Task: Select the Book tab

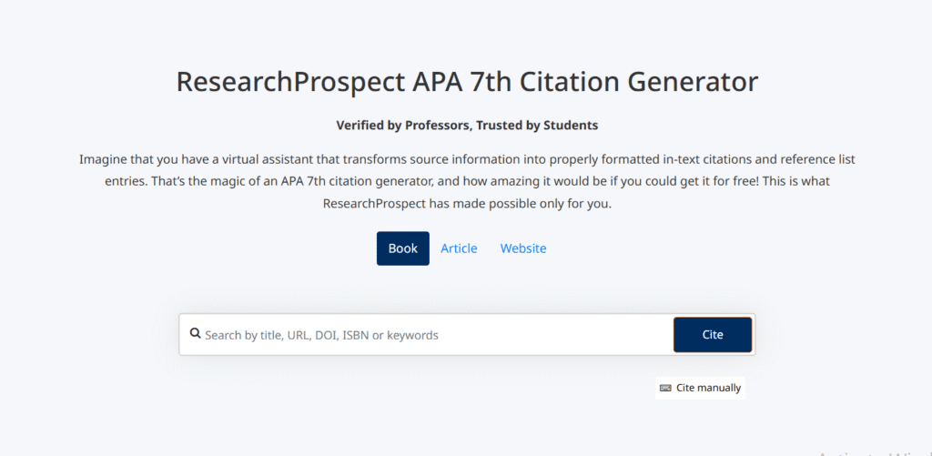Action: coord(403,248)
